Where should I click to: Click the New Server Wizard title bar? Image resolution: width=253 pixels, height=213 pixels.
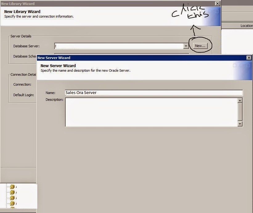click(x=123, y=58)
